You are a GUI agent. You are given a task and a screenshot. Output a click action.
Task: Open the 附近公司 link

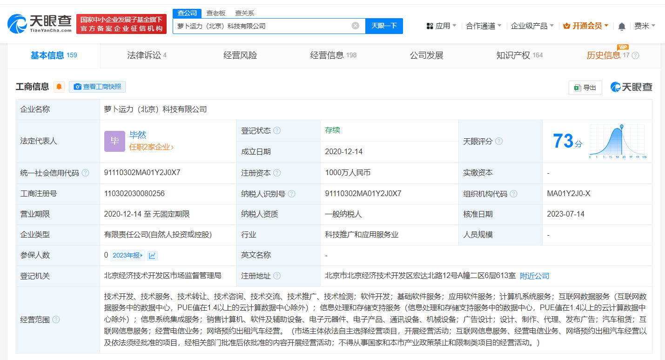point(534,276)
